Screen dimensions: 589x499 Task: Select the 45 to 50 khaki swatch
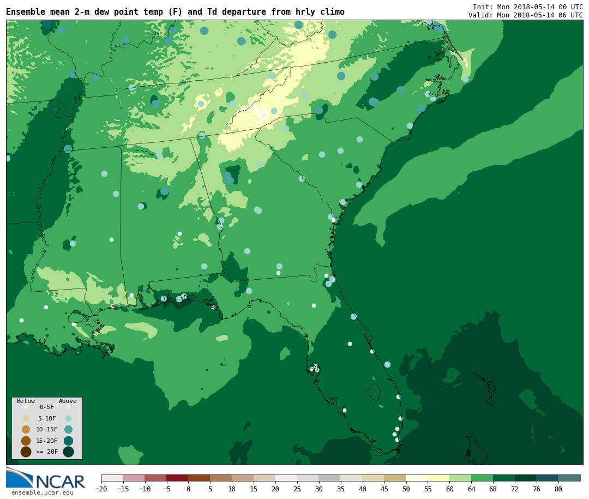tap(395, 478)
